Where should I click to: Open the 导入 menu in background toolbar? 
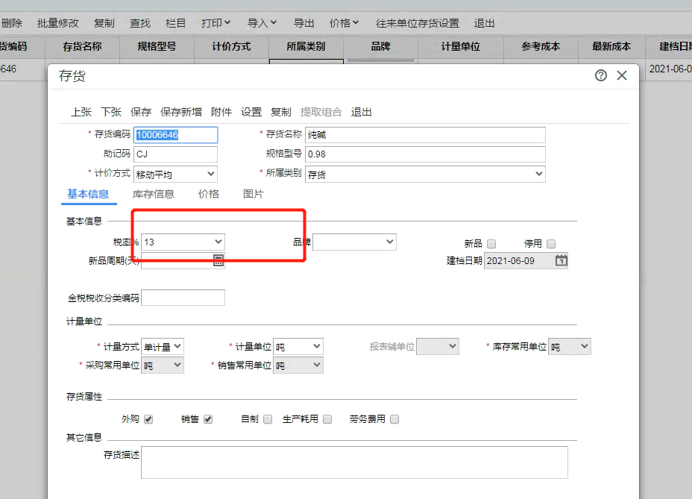click(x=262, y=23)
